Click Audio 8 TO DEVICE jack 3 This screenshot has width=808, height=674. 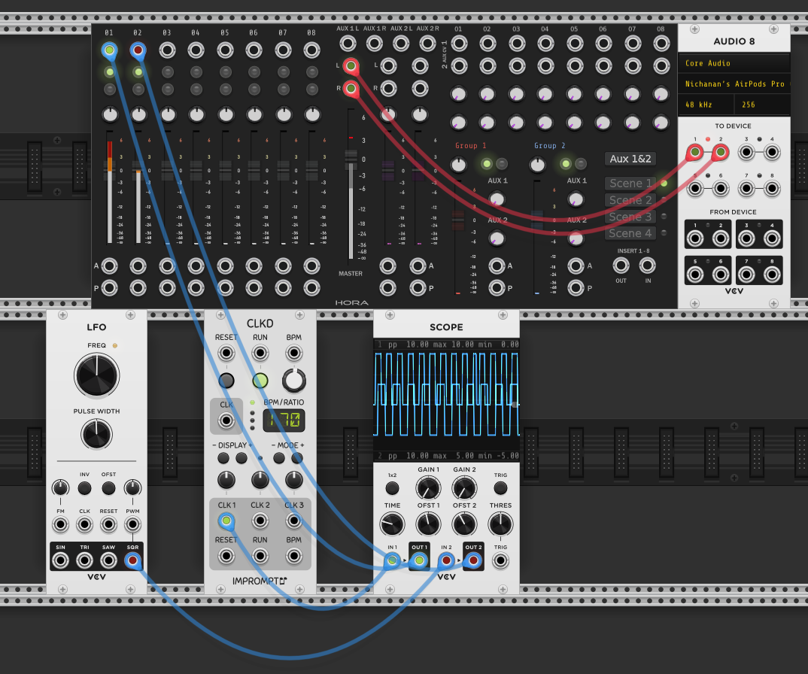pyautogui.click(x=746, y=152)
